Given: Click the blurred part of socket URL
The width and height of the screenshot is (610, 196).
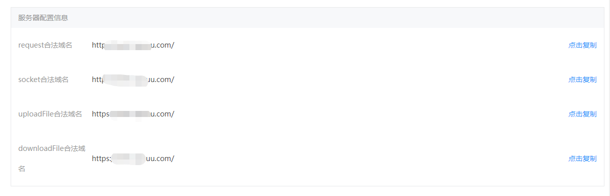Looking at the screenshot, I should [x=125, y=80].
